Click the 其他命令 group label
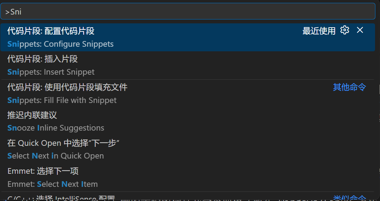The image size is (380, 201). click(x=349, y=87)
